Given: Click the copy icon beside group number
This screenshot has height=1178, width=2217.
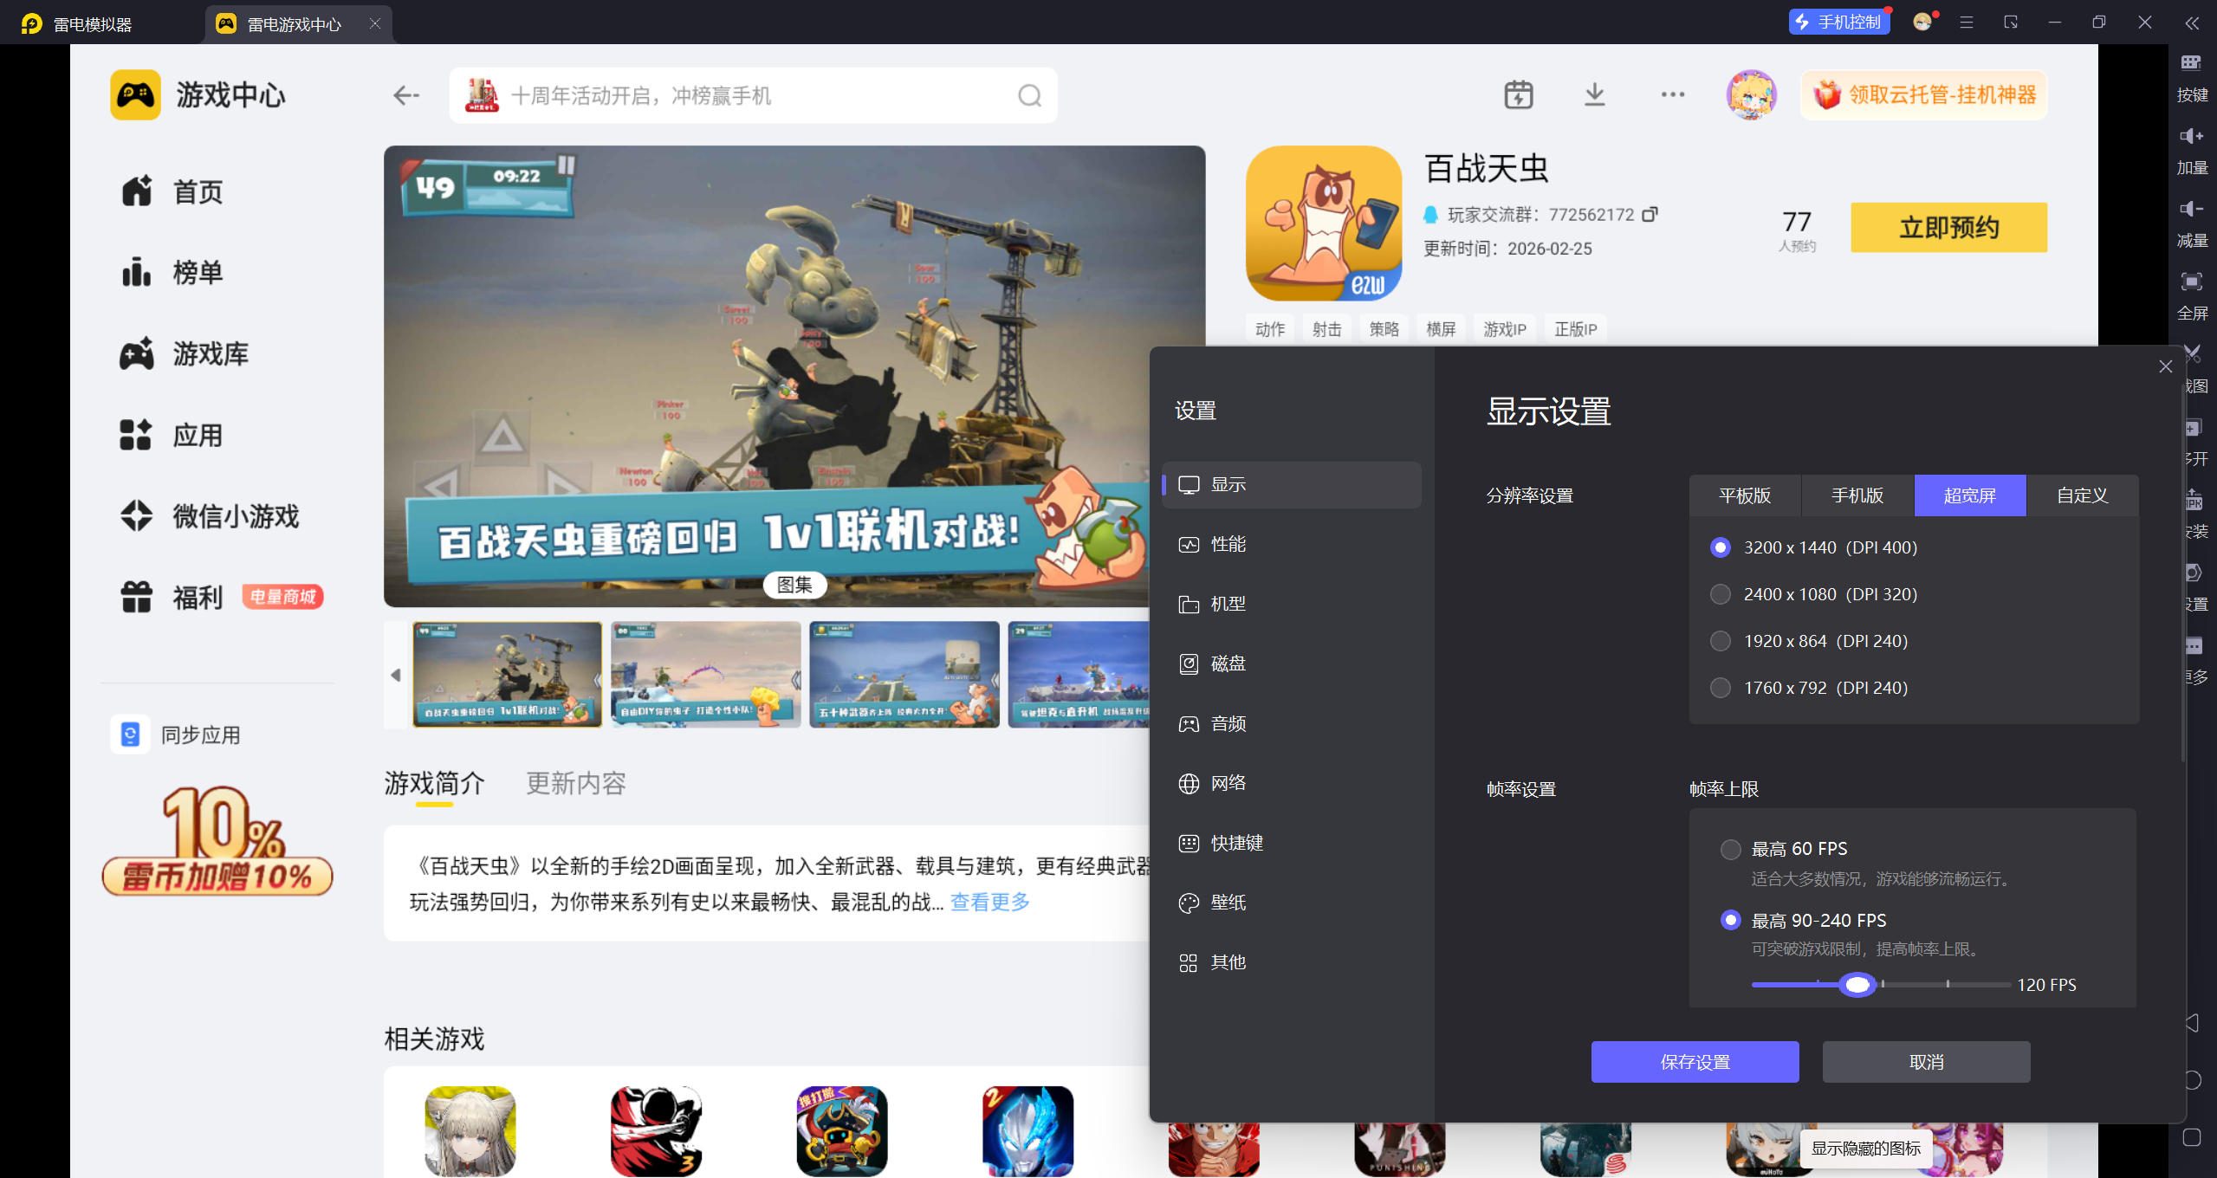Looking at the screenshot, I should (x=1650, y=214).
